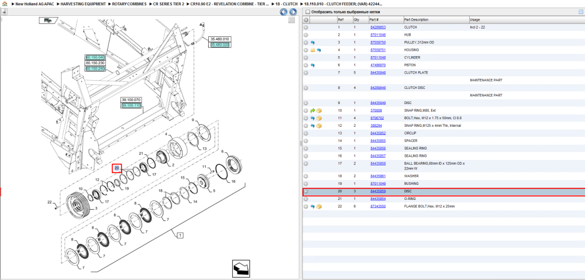Select 'Incl 2 - 22' usage text
This screenshot has height=280, width=585.
(x=477, y=27)
